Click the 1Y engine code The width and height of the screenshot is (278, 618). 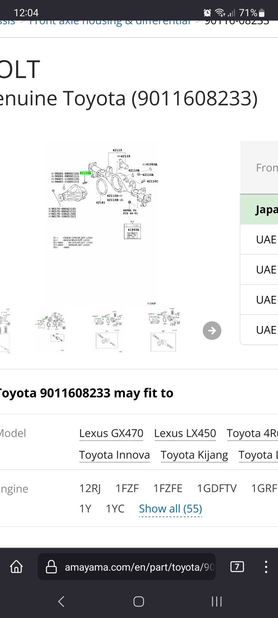pyautogui.click(x=85, y=509)
